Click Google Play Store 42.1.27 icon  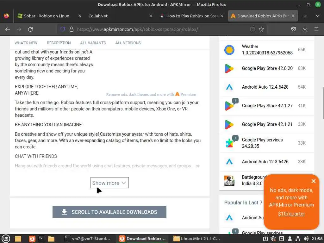pyautogui.click(x=229, y=106)
